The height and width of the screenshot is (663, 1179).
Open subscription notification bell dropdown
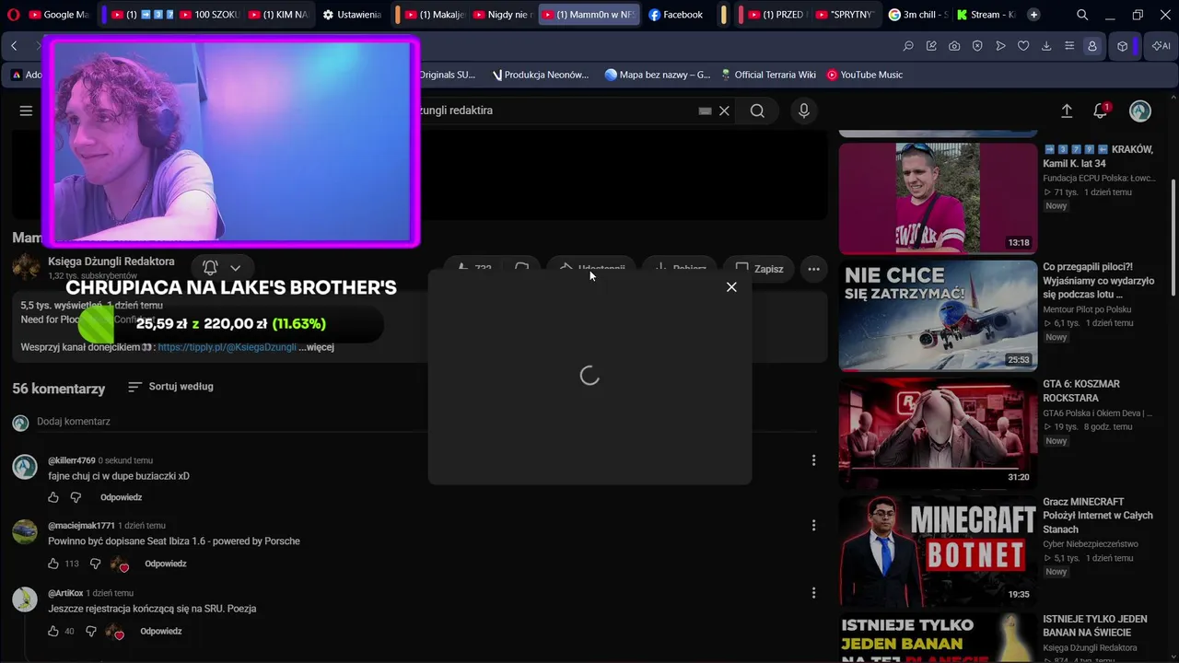pos(222,268)
